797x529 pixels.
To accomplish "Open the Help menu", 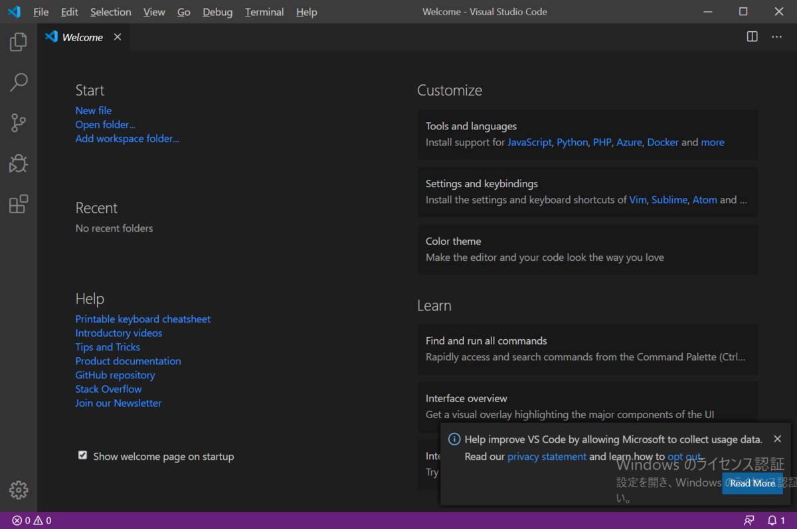I will click(306, 12).
